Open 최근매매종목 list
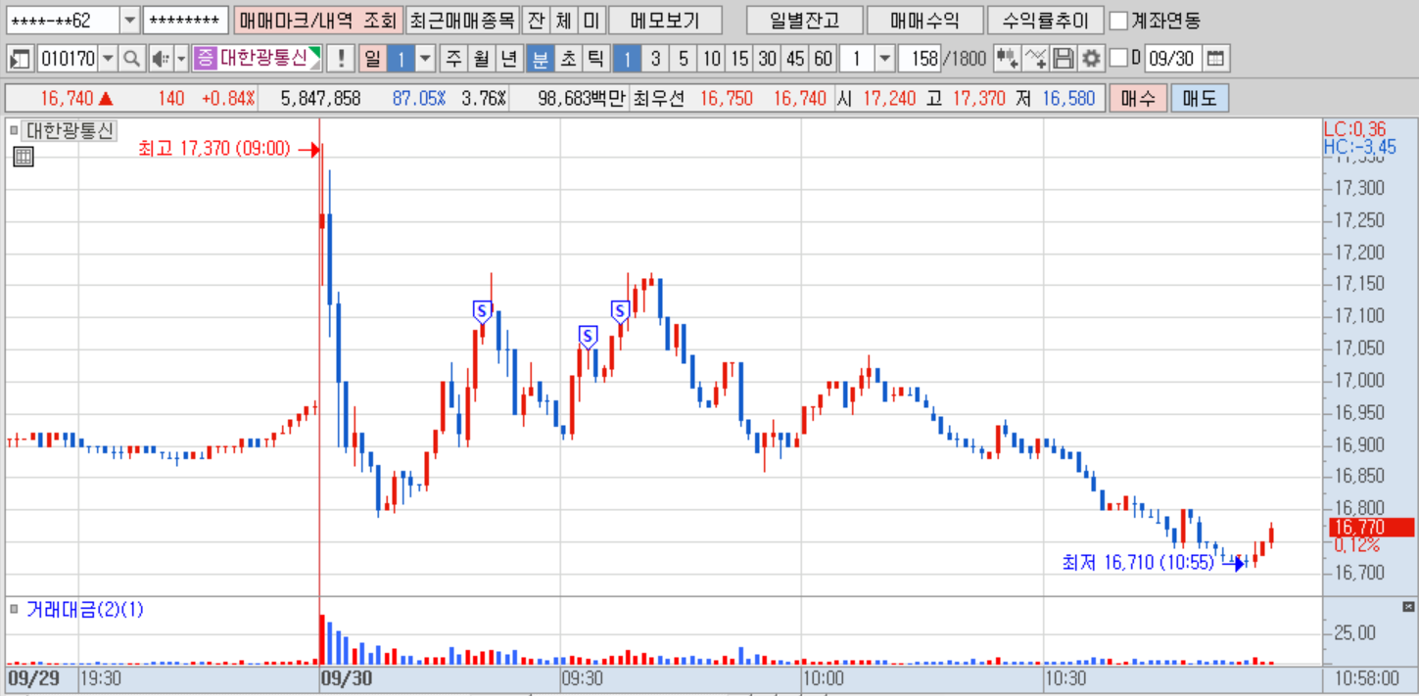1419x696 pixels. (461, 21)
